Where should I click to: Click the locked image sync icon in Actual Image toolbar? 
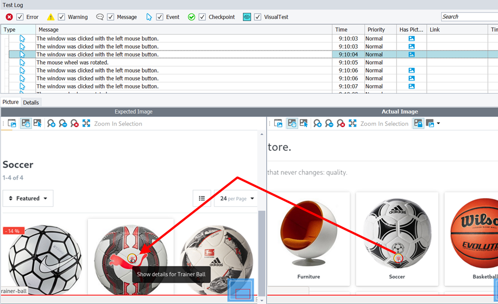click(x=418, y=124)
